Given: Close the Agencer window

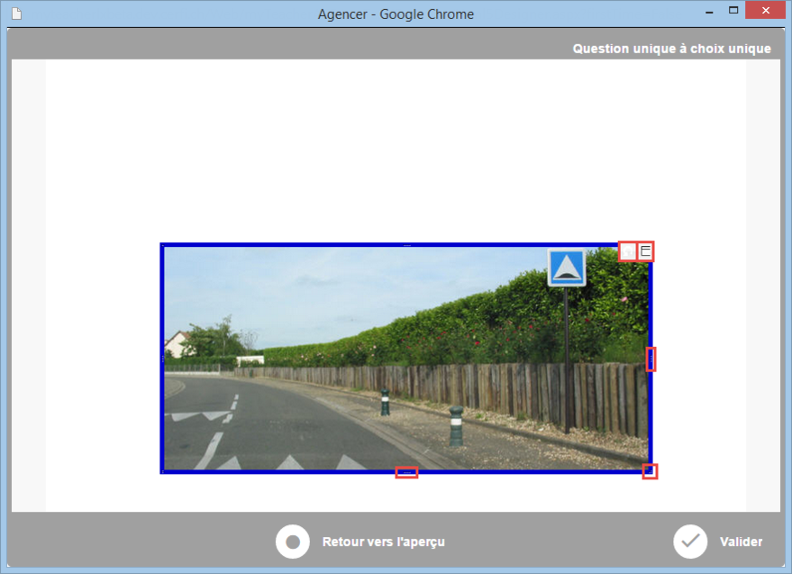Looking at the screenshot, I should tap(765, 11).
